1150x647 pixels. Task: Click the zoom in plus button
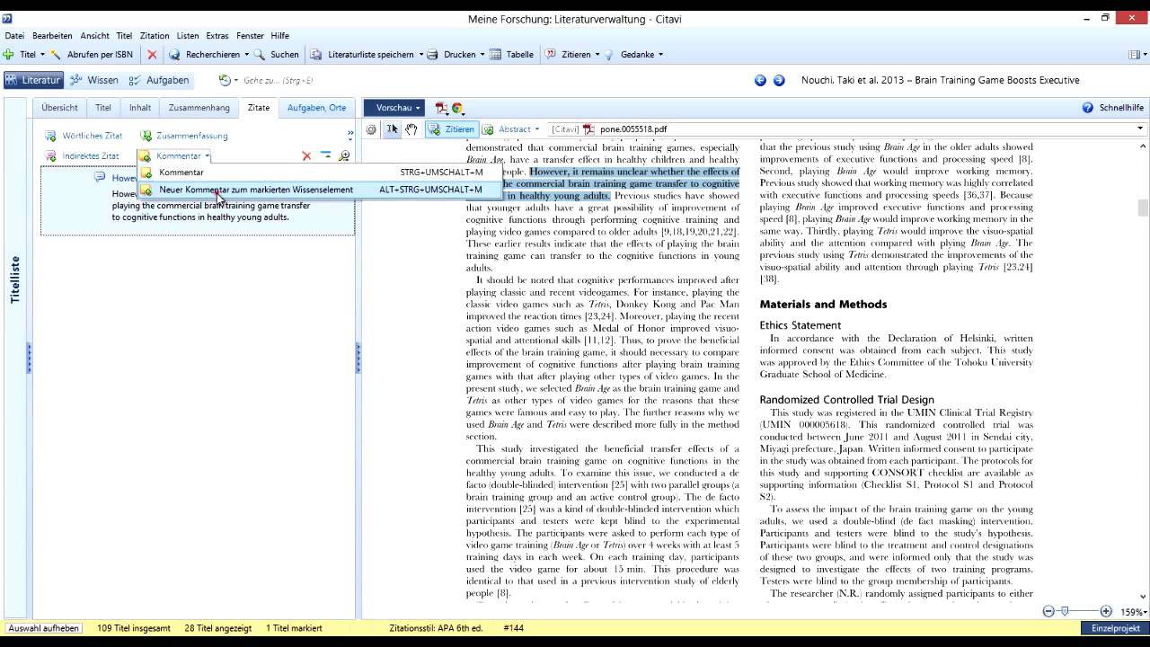tap(1106, 611)
